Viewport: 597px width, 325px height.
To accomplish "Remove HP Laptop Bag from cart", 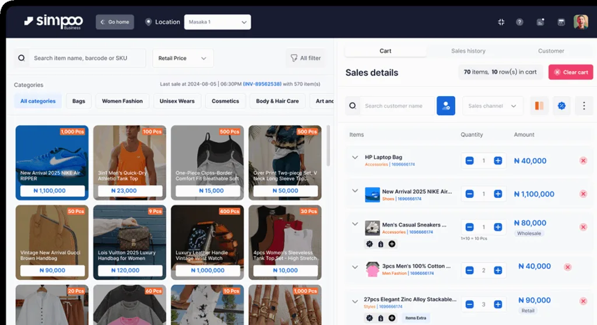I will tap(583, 161).
